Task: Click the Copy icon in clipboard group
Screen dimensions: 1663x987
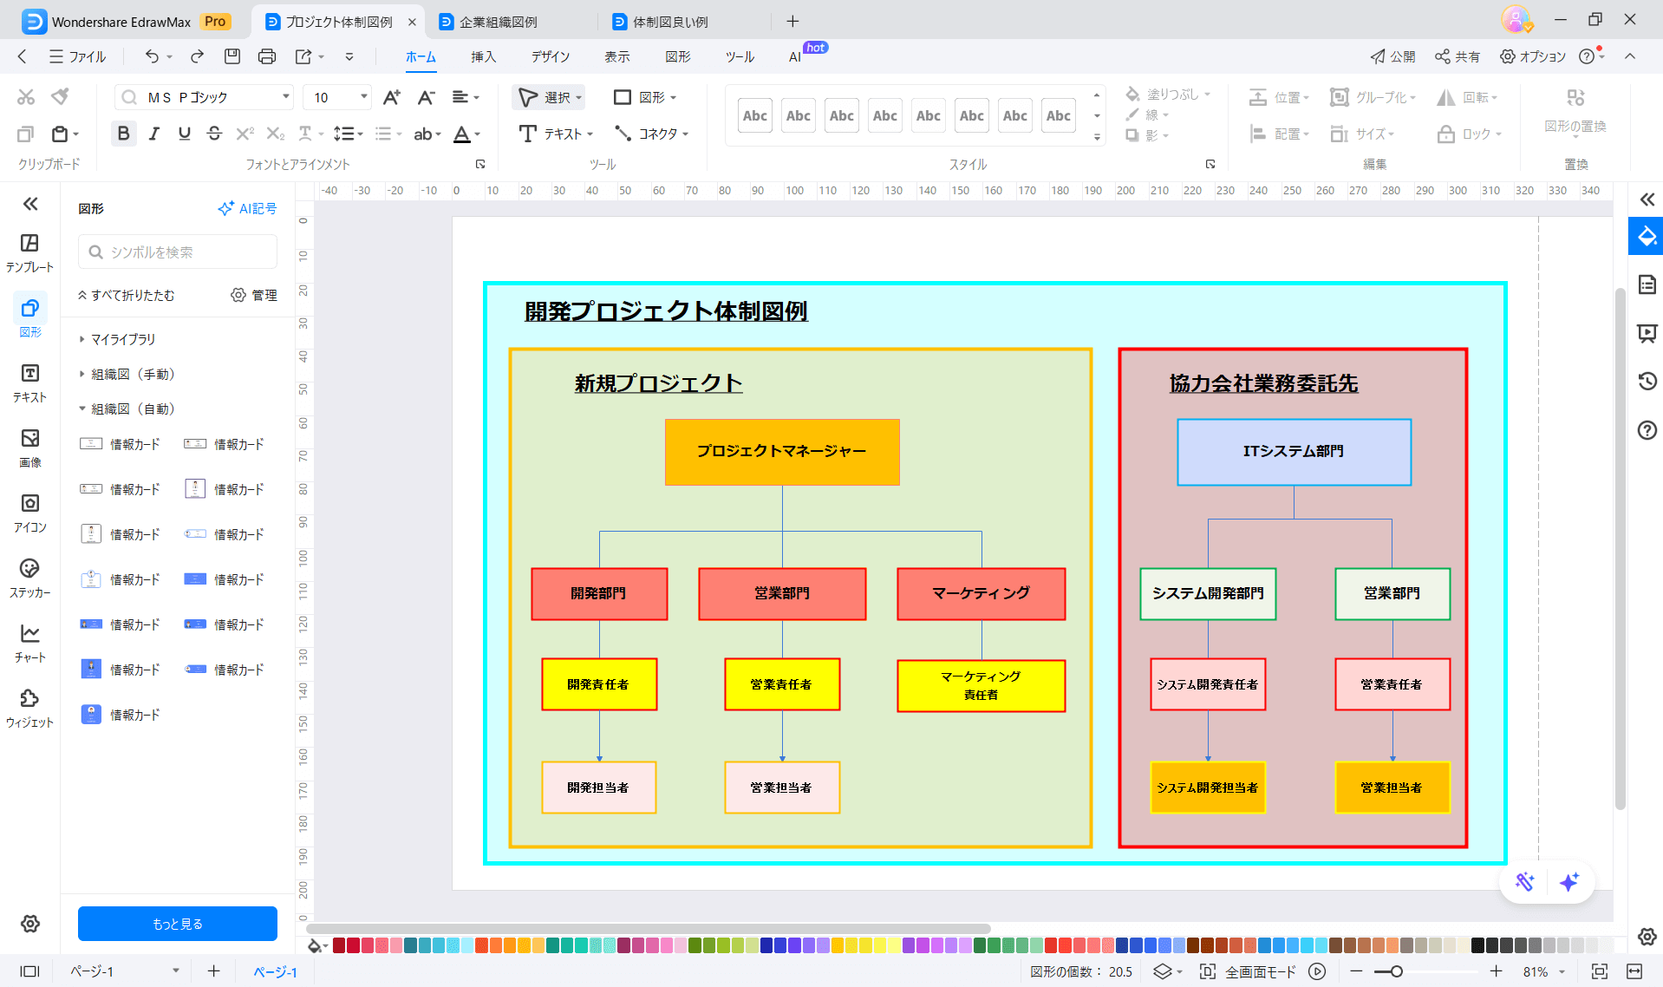Action: 26,134
